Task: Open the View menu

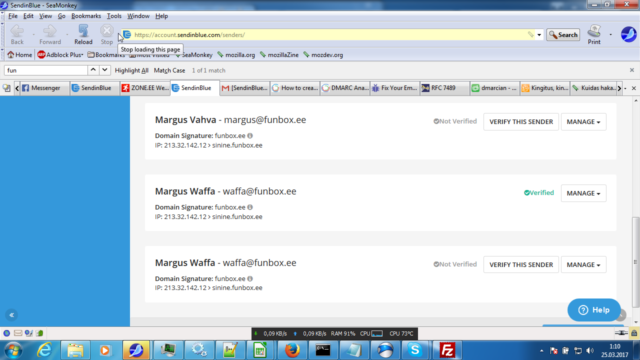Action: [45, 16]
